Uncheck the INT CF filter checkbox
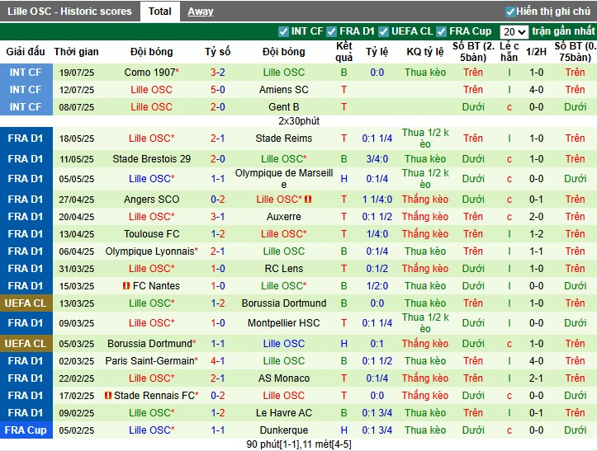The image size is (597, 451). click(284, 31)
